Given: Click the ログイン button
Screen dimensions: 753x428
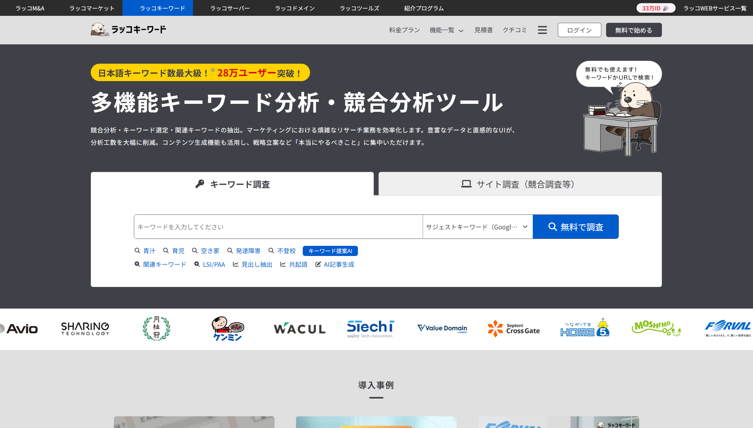Looking at the screenshot, I should point(579,30).
